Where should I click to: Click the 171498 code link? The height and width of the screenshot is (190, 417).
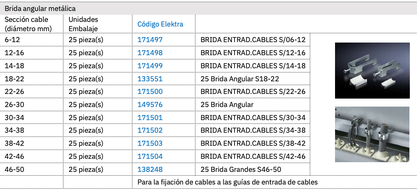coord(150,53)
